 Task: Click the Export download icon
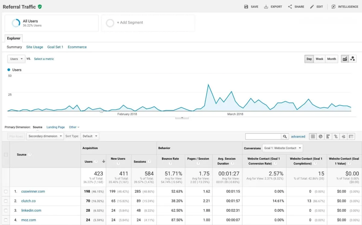(x=266, y=7)
